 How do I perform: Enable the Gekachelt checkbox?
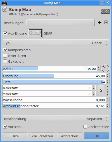pyautogui.click(x=5, y=61)
